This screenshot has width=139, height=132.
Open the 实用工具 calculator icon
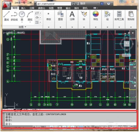coord(119,16)
